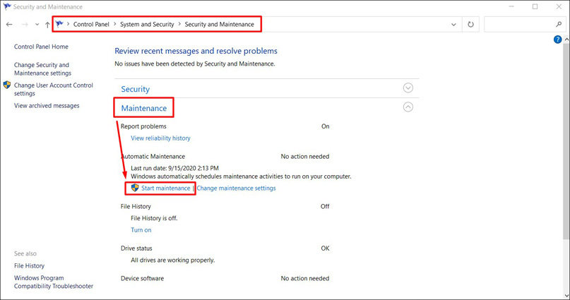Maximize the Security and Maintenance window
Screen dimensions: 570x300
(x=535, y=6)
